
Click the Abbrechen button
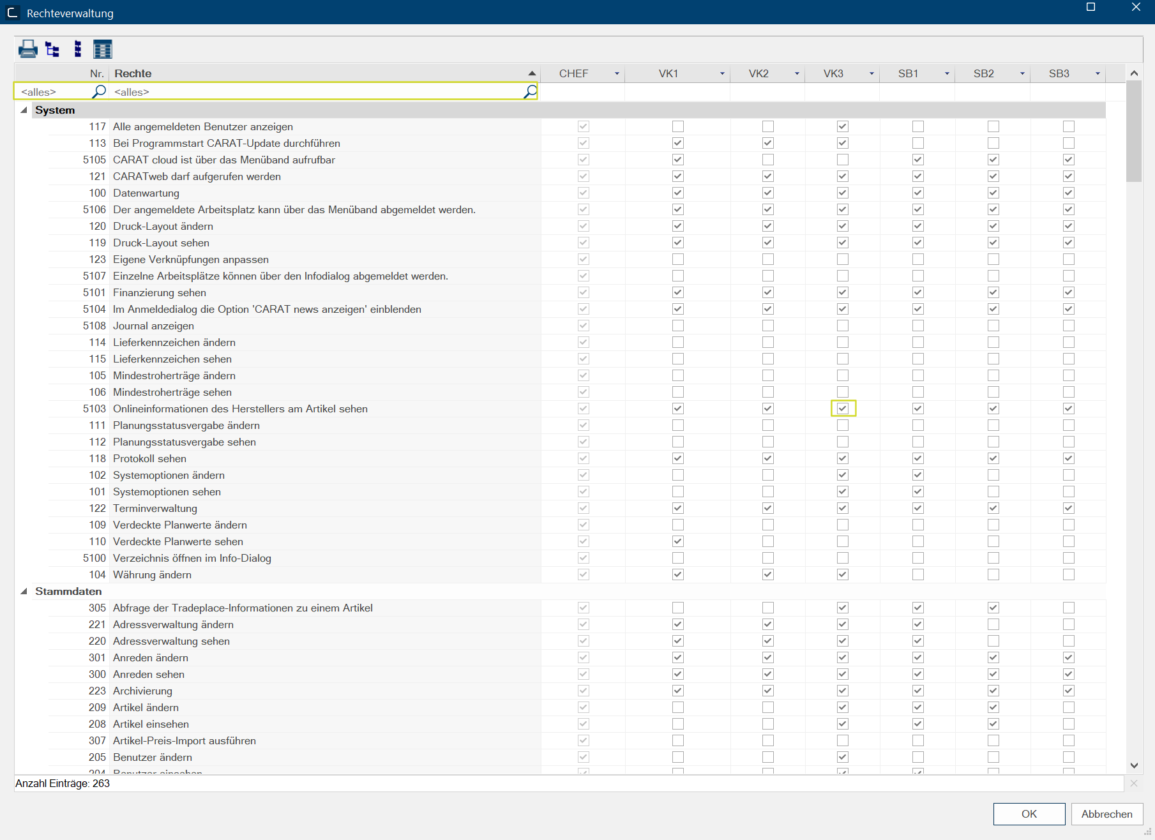click(x=1106, y=814)
